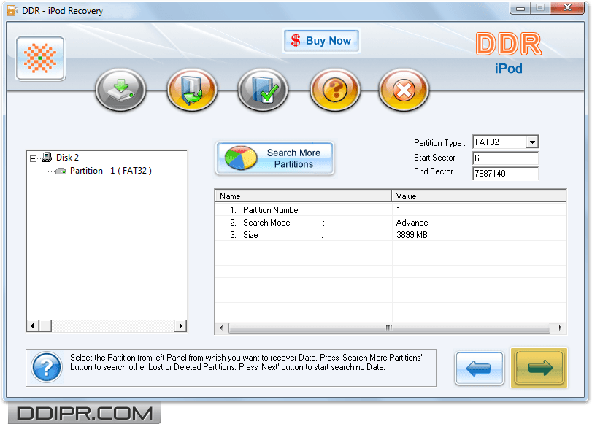Click the Value column header
592x424 pixels.
[479, 196]
